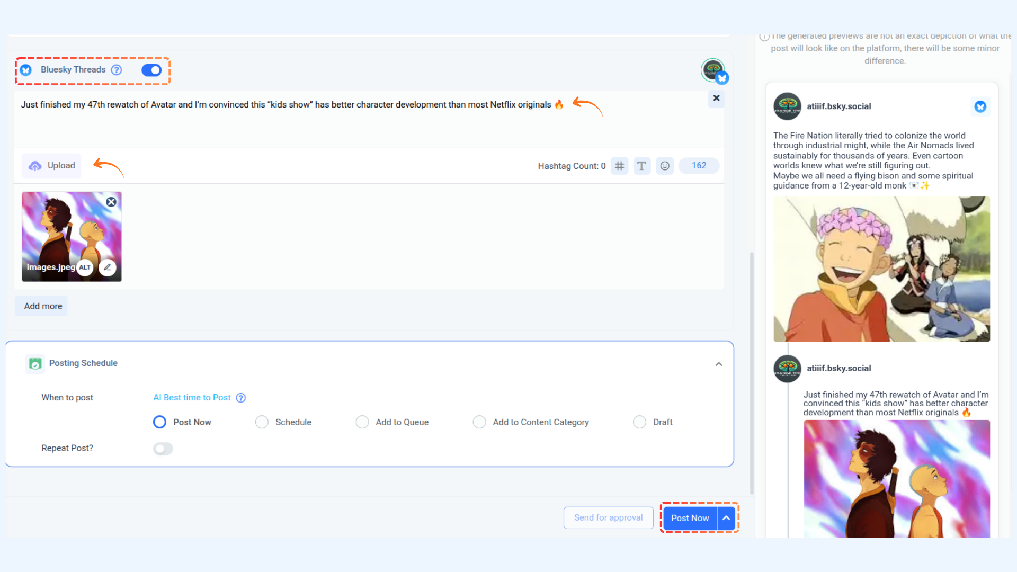The width and height of the screenshot is (1017, 572).
Task: Open AI Best time to Post link
Action: pyautogui.click(x=192, y=397)
